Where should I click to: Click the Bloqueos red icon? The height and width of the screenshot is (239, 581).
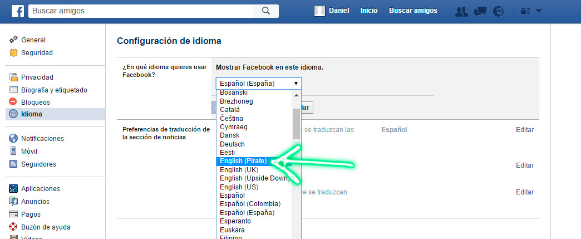click(x=13, y=102)
